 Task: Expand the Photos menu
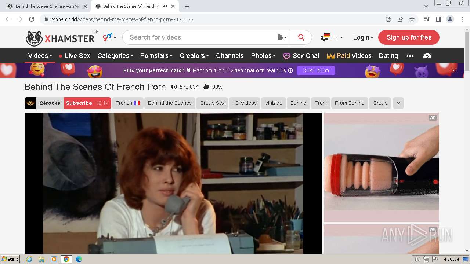tap(263, 56)
